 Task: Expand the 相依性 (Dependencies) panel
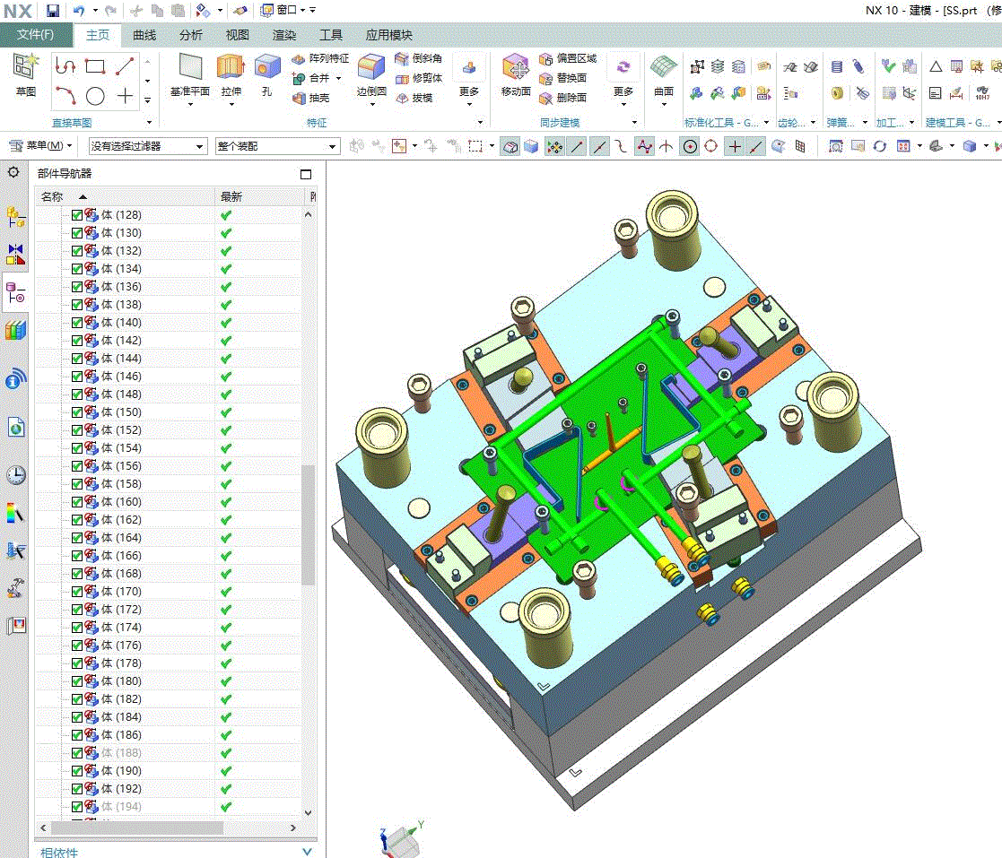click(x=307, y=852)
